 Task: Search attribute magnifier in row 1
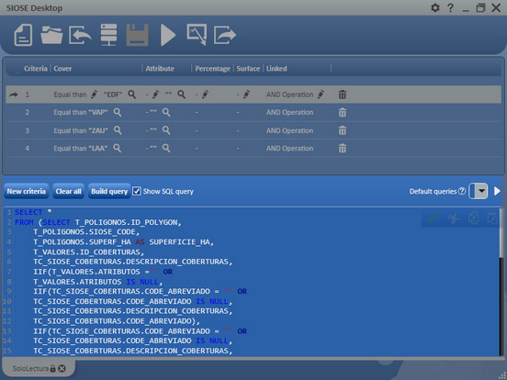click(x=182, y=95)
